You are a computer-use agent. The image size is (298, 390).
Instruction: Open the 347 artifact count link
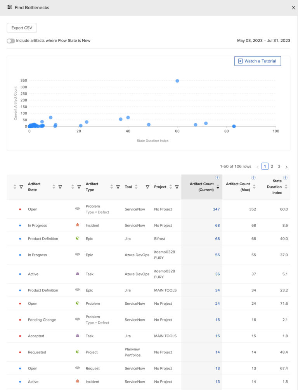[x=216, y=209]
